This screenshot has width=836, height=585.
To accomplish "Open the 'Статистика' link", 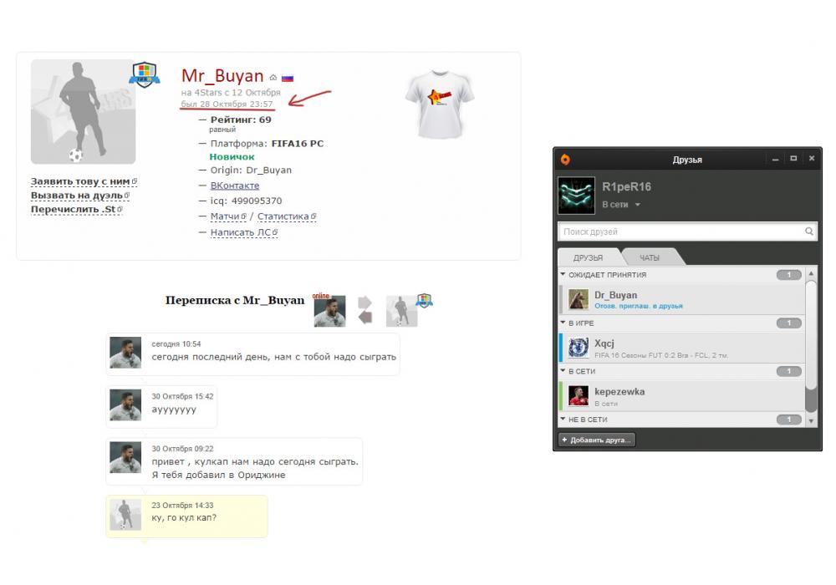I will 286,216.
